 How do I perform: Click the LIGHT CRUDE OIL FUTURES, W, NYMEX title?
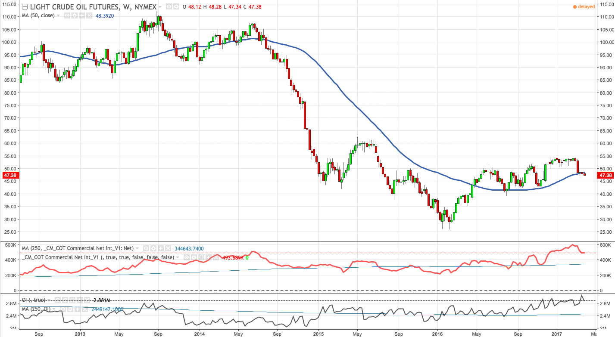[x=93, y=7]
